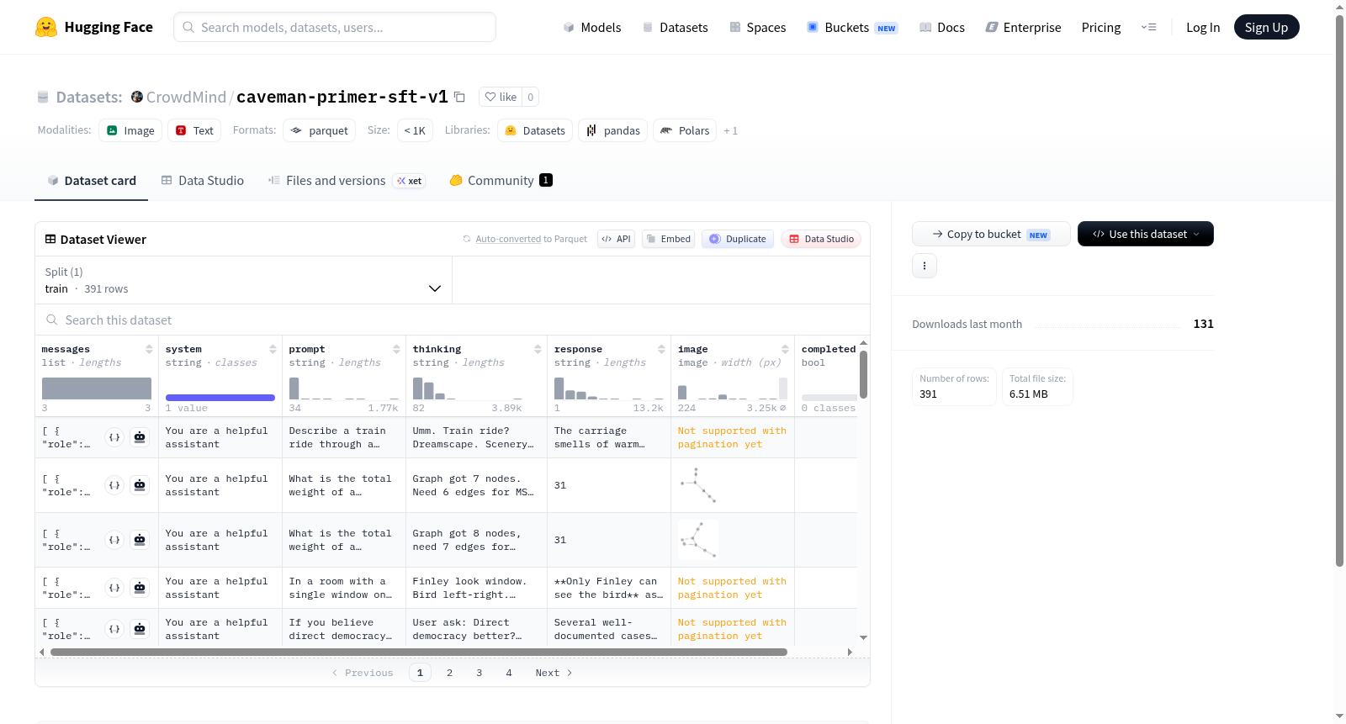Click the Duplicate button
The height and width of the screenshot is (724, 1346).
pyautogui.click(x=738, y=239)
